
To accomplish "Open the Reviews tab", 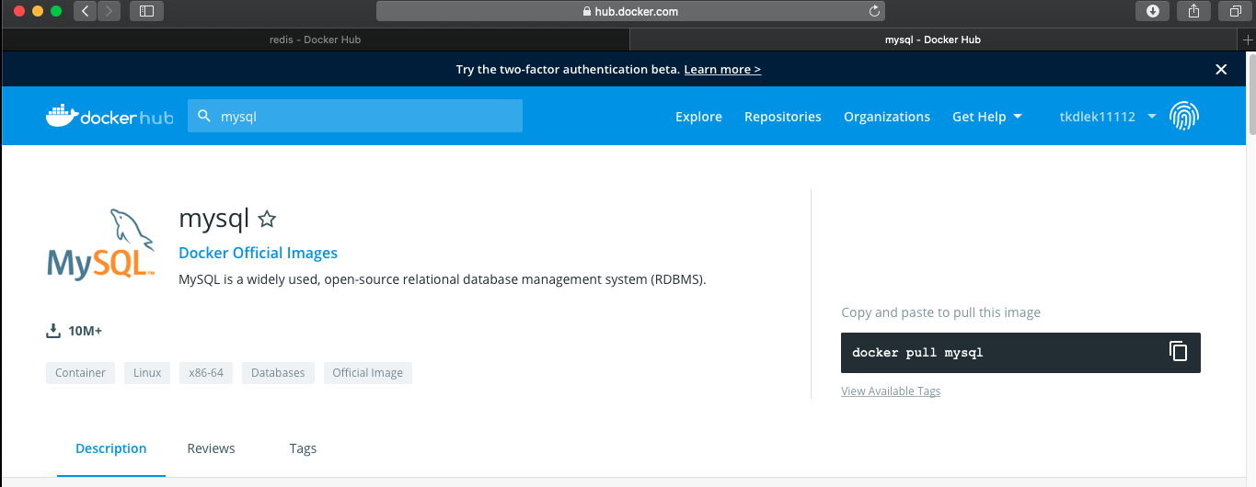I will [211, 448].
